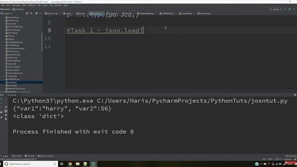Image resolution: width=297 pixels, height=167 pixels.
Task: Open the Navigate menu
Action: [16, 5]
